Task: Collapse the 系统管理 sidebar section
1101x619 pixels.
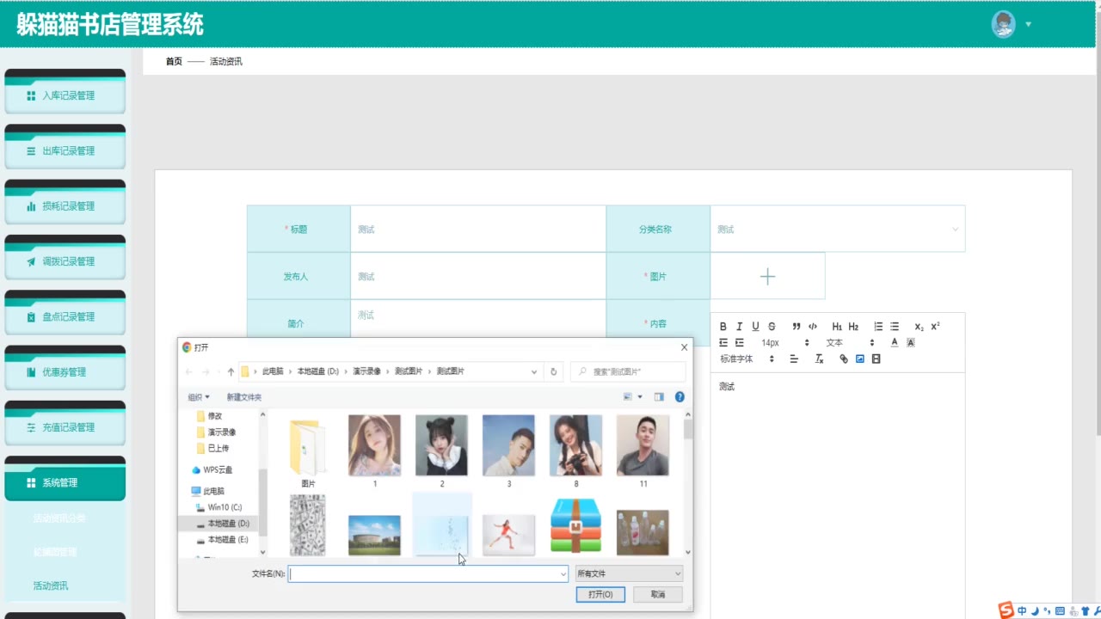Action: (x=65, y=482)
